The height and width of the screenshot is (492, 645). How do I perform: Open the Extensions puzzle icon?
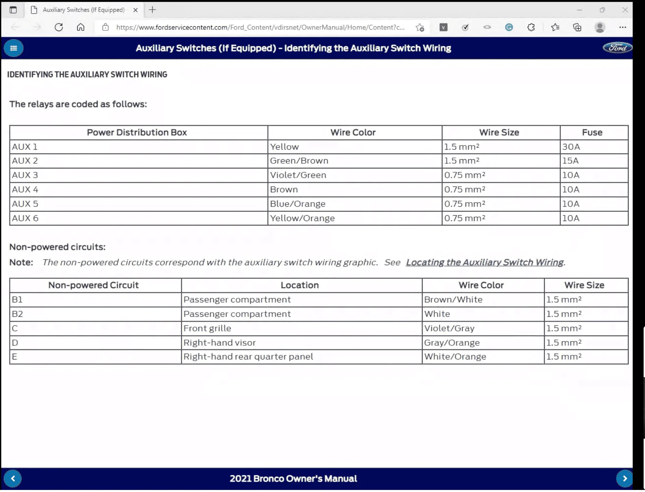[x=531, y=27]
